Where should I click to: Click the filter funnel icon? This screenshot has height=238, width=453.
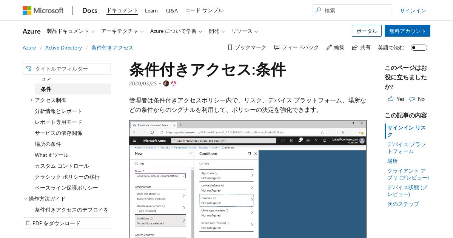point(29,69)
